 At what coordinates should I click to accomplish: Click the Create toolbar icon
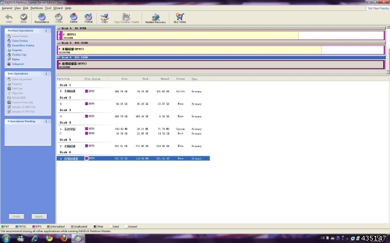coord(58,17)
